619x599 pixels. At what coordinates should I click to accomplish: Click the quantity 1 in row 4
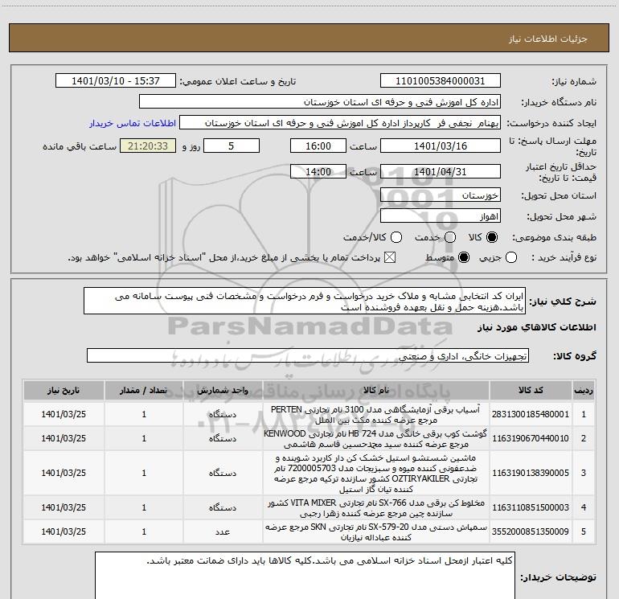click(x=144, y=507)
